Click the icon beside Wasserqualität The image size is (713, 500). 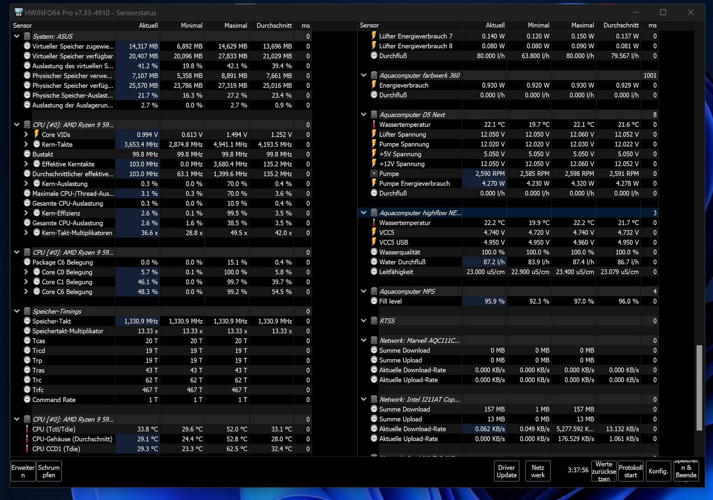pos(374,252)
